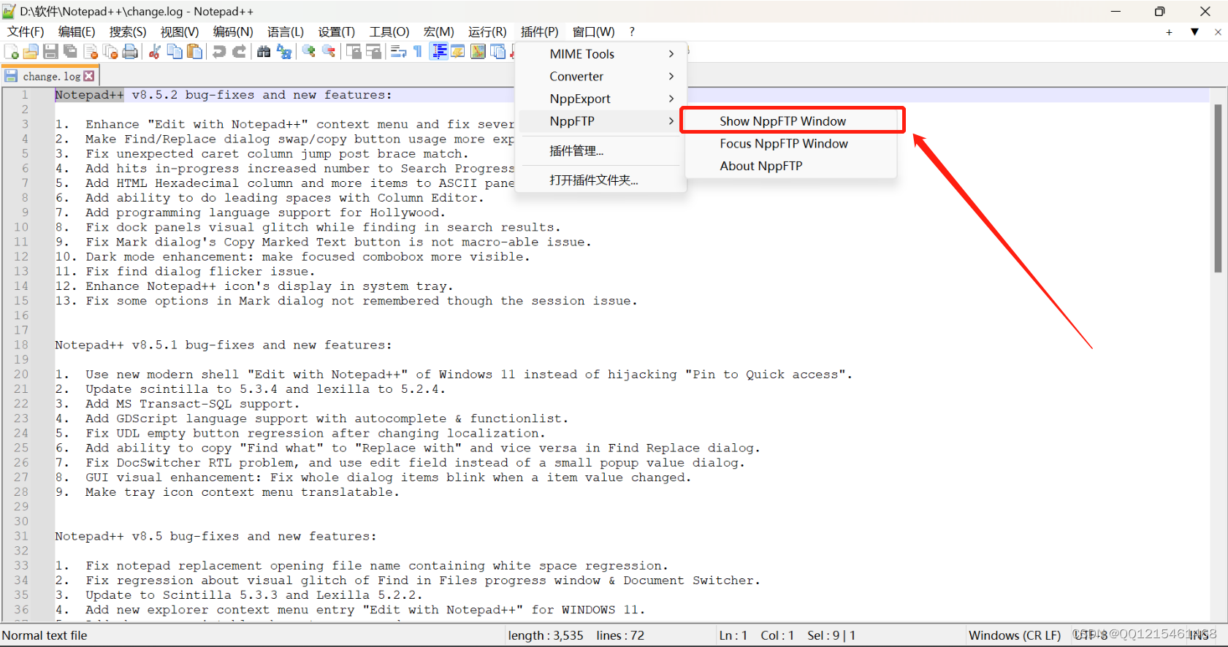Click 'Windows (CR LF)' in status bar
The image size is (1228, 647).
point(1015,635)
